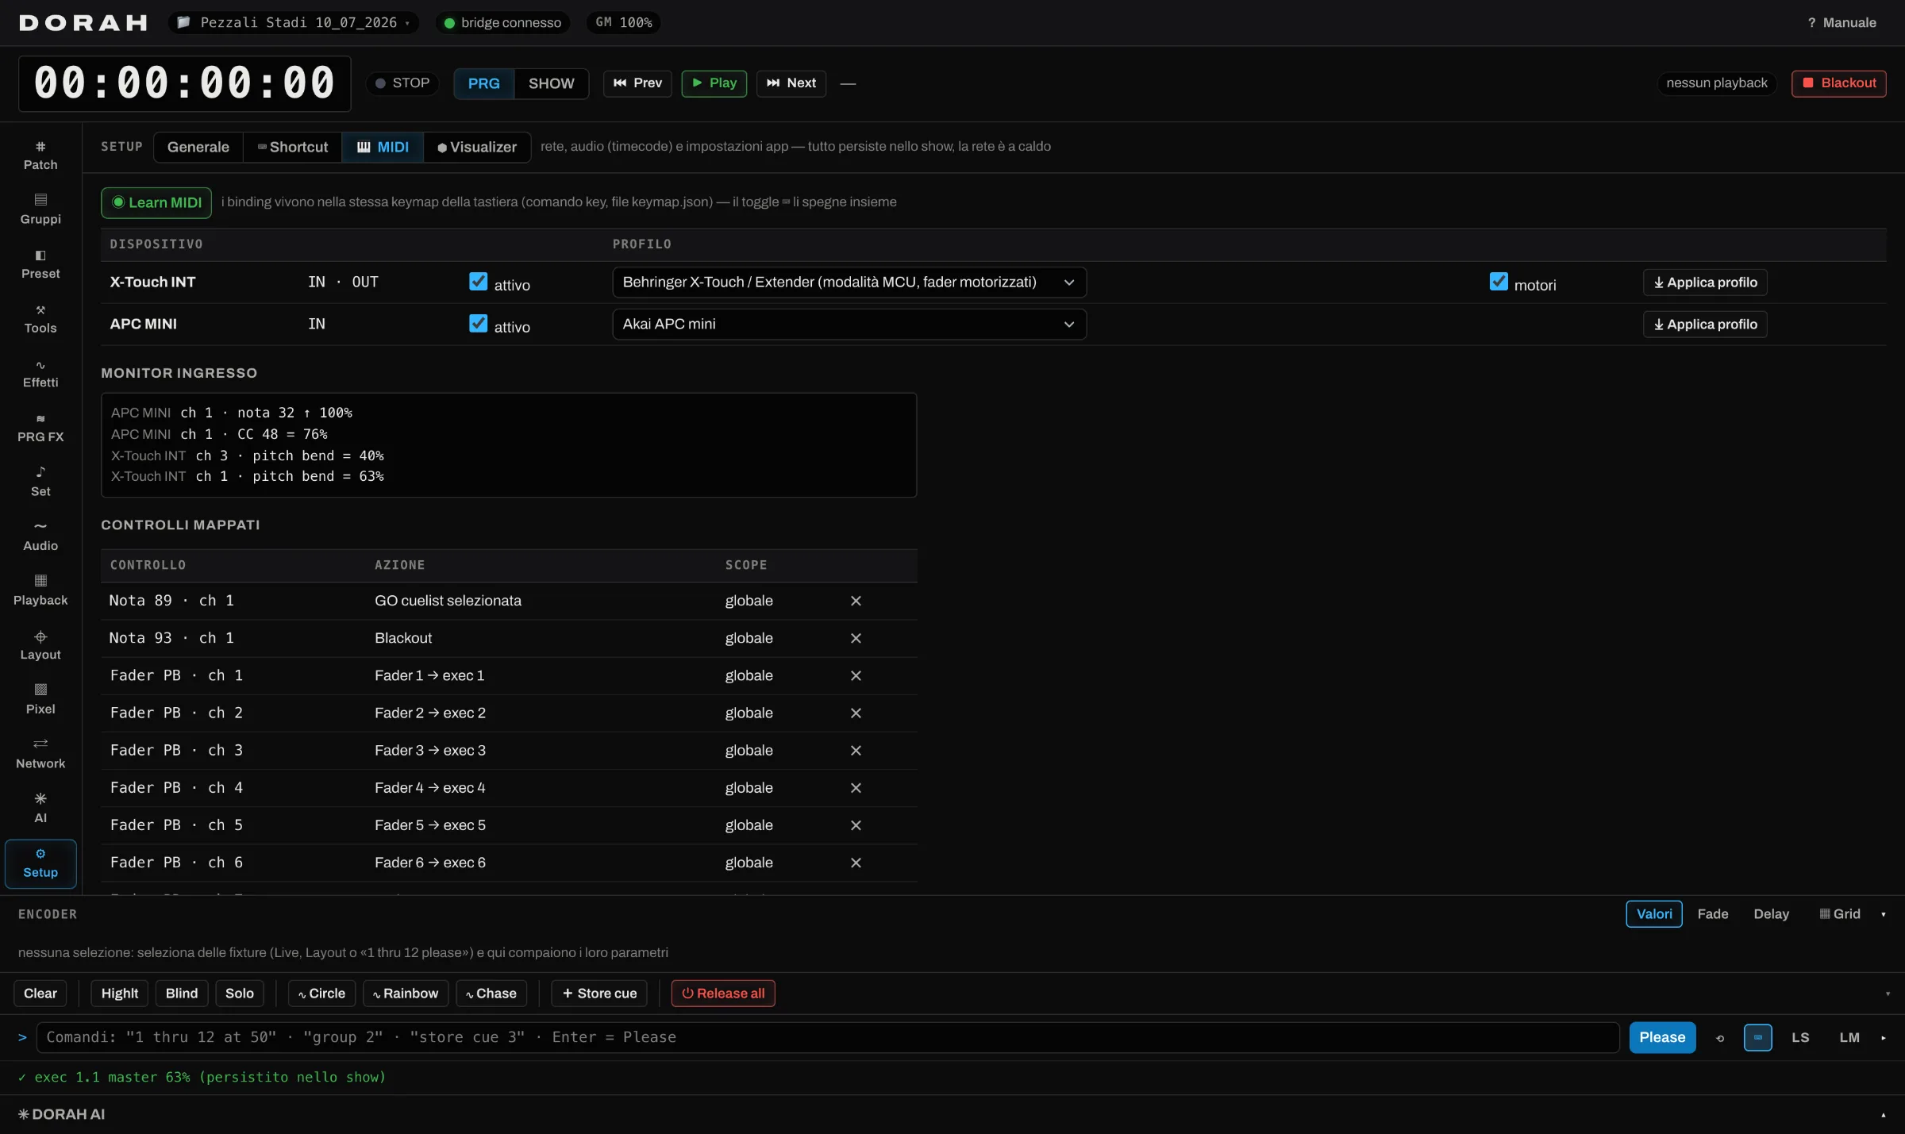Delete the Fader PB ch 5 mapping

point(856,825)
